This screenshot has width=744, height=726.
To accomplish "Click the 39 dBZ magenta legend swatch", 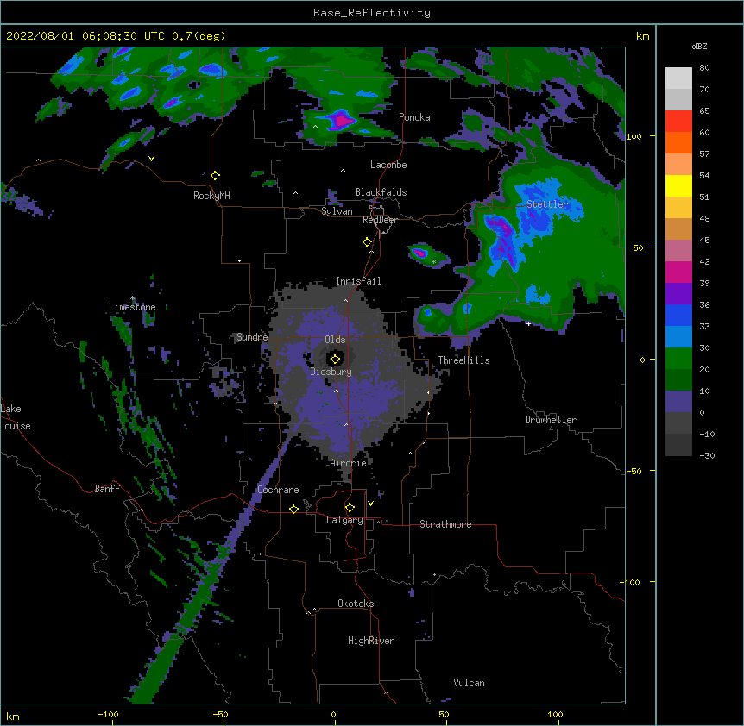I will pyautogui.click(x=678, y=272).
